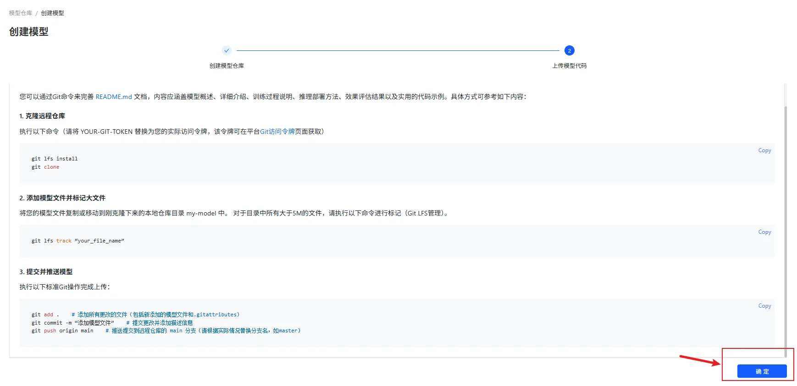Copy the git add commit push commands
The width and height of the screenshot is (797, 386).
pos(764,306)
